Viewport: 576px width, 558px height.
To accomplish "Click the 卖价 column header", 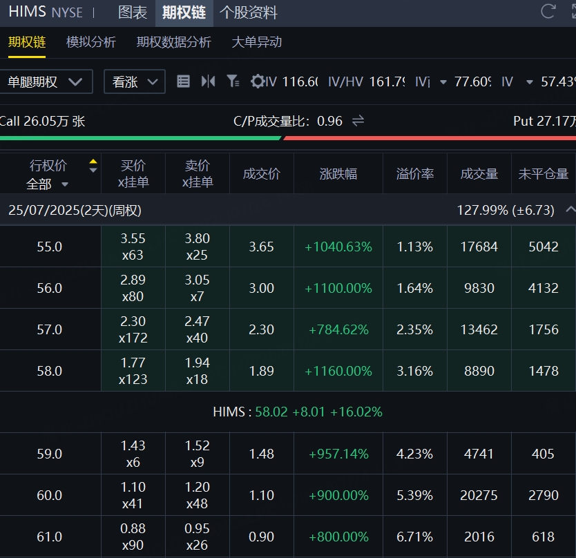I will click(x=198, y=173).
